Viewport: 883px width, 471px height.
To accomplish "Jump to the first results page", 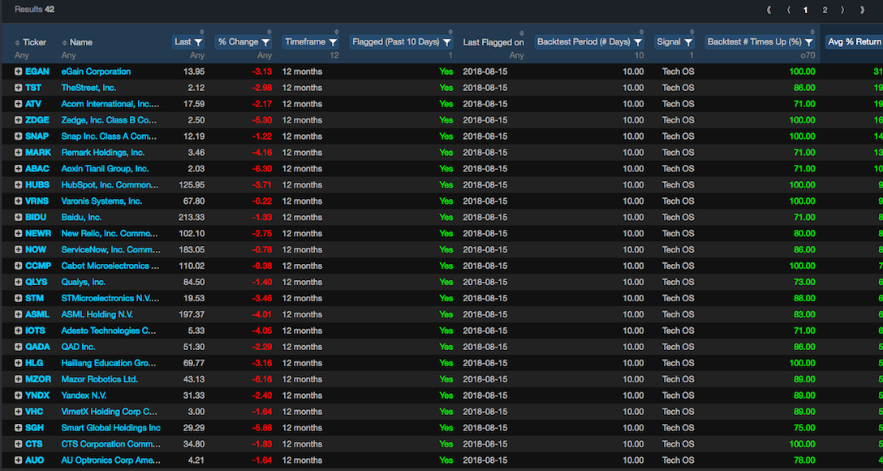I will pos(769,10).
